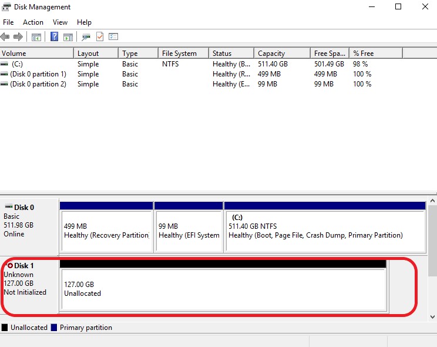Select the 499 MB Recovery Partition block
The height and width of the screenshot is (347, 437).
point(106,231)
